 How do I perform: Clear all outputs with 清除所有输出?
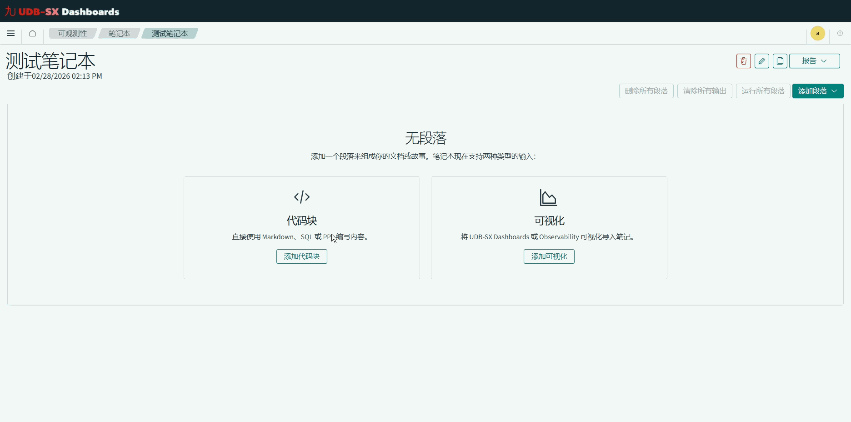tap(704, 91)
